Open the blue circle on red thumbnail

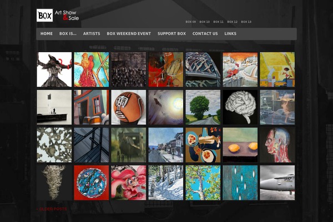click(92, 183)
